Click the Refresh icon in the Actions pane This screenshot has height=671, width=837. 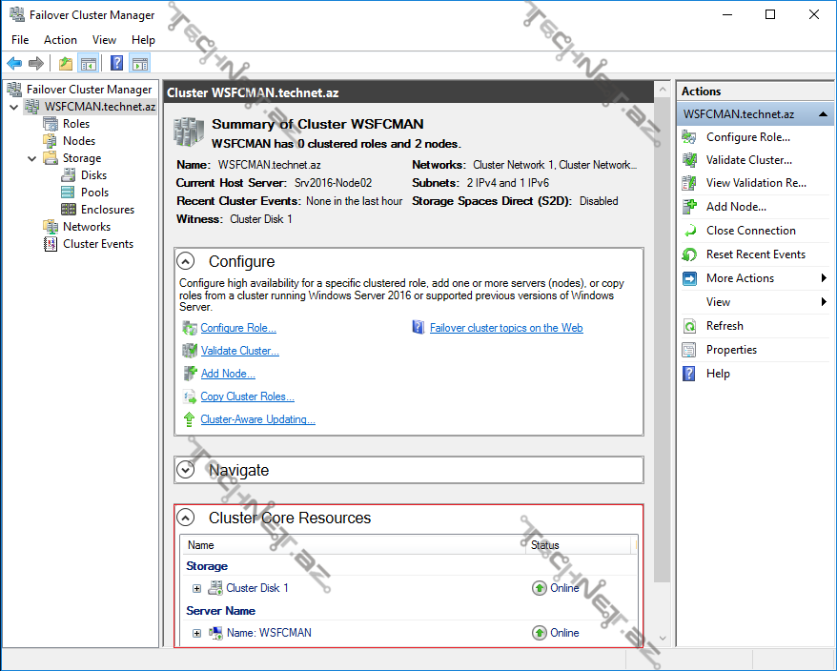688,325
